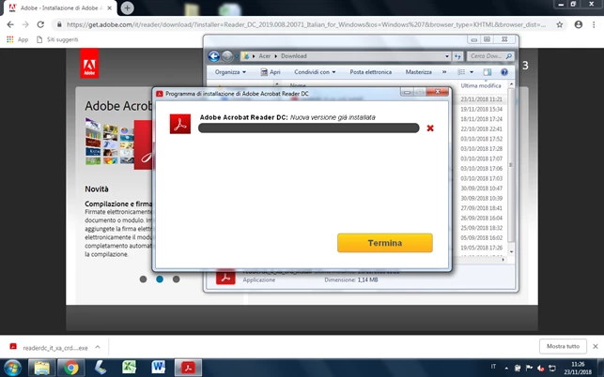Click the Adobe logo on webpage
This screenshot has width=604, height=377.
point(89,64)
